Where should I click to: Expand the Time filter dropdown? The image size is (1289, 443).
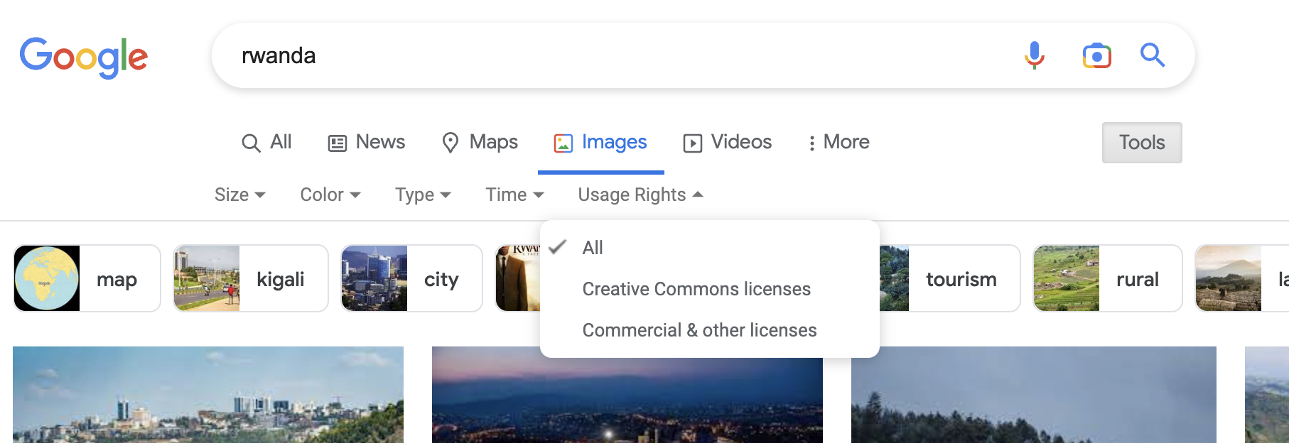pyautogui.click(x=514, y=195)
